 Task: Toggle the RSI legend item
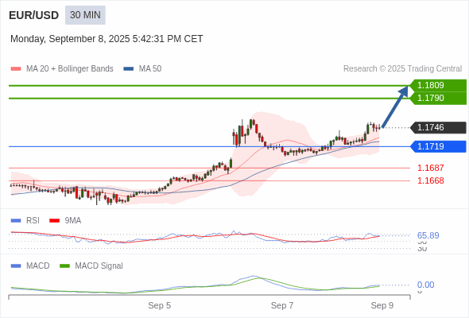(x=25, y=220)
